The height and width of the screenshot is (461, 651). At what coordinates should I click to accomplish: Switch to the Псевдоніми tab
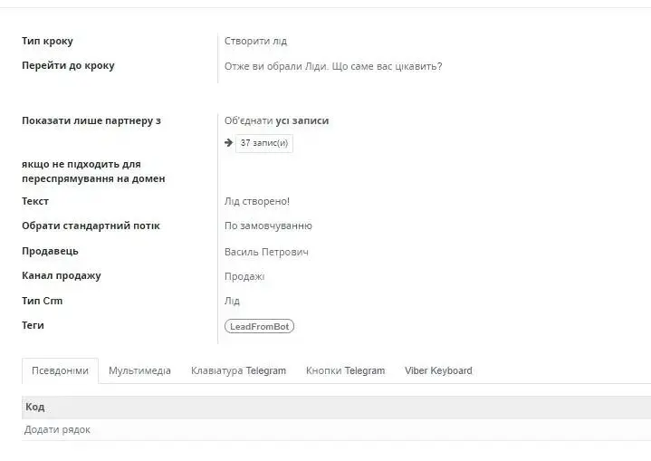60,370
